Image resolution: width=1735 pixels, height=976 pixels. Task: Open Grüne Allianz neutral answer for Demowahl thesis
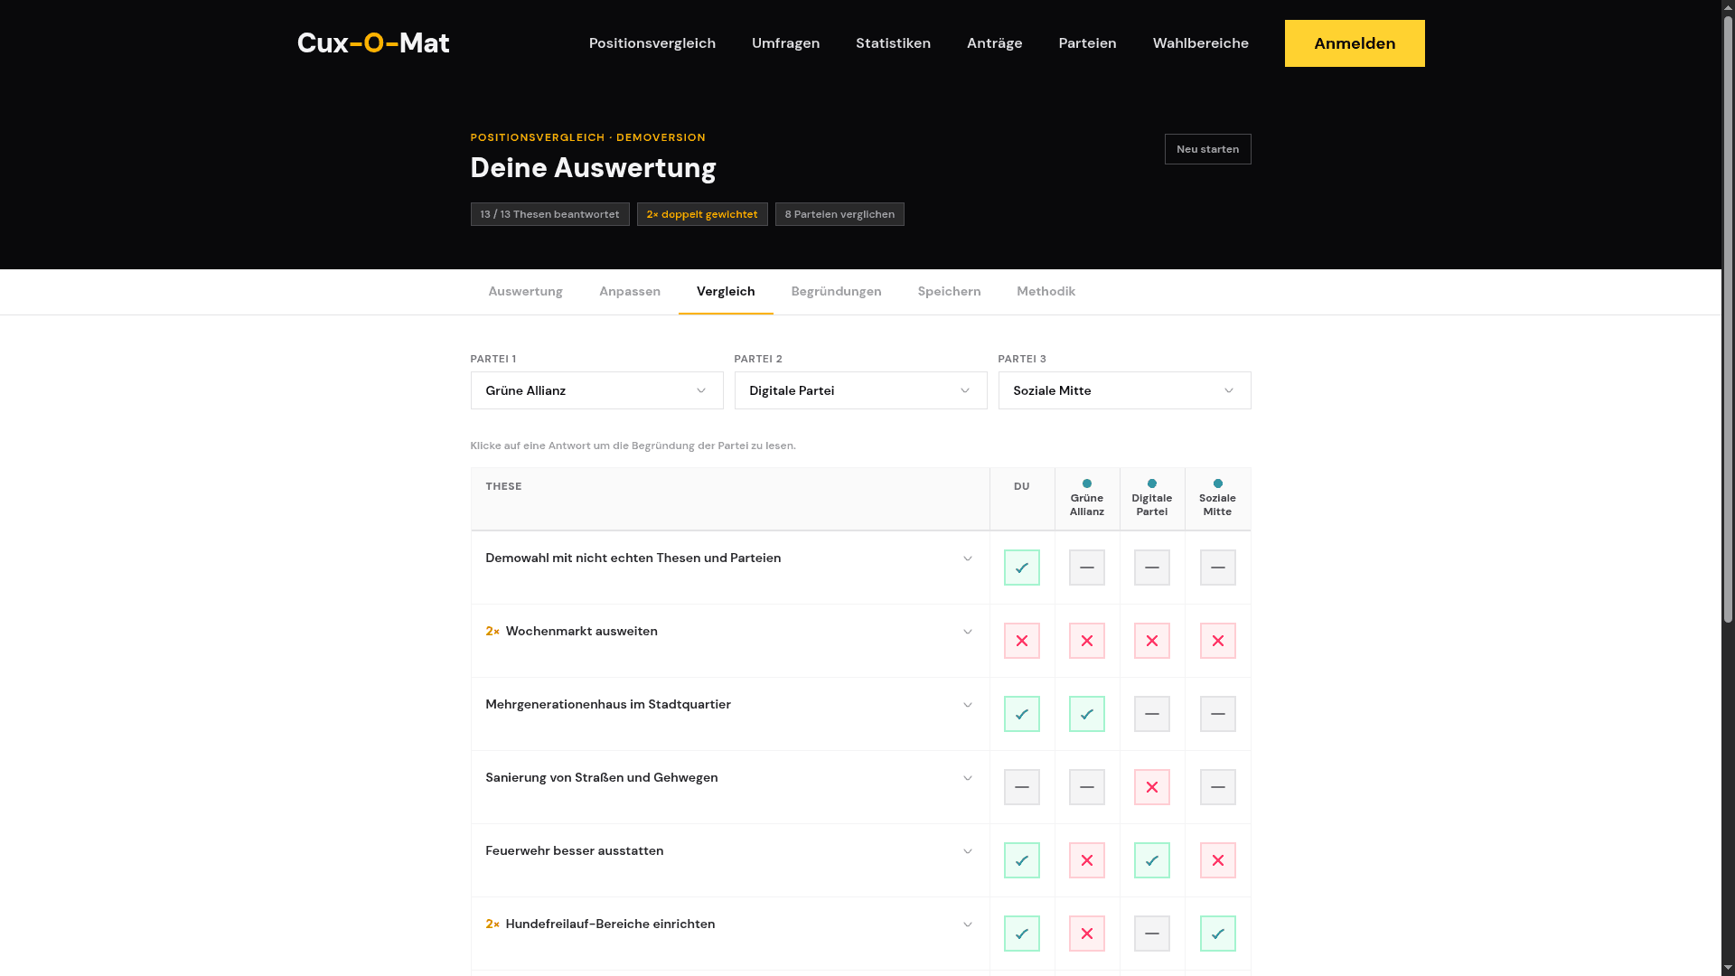(x=1086, y=568)
